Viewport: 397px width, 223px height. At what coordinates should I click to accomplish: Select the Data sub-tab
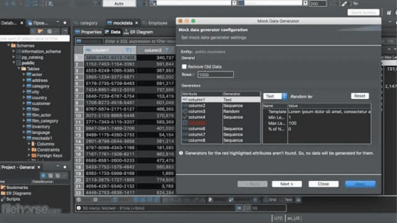click(x=113, y=32)
